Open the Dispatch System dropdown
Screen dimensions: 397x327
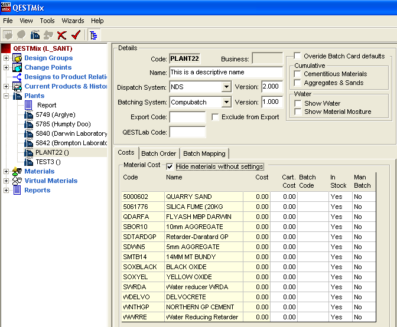coord(226,87)
